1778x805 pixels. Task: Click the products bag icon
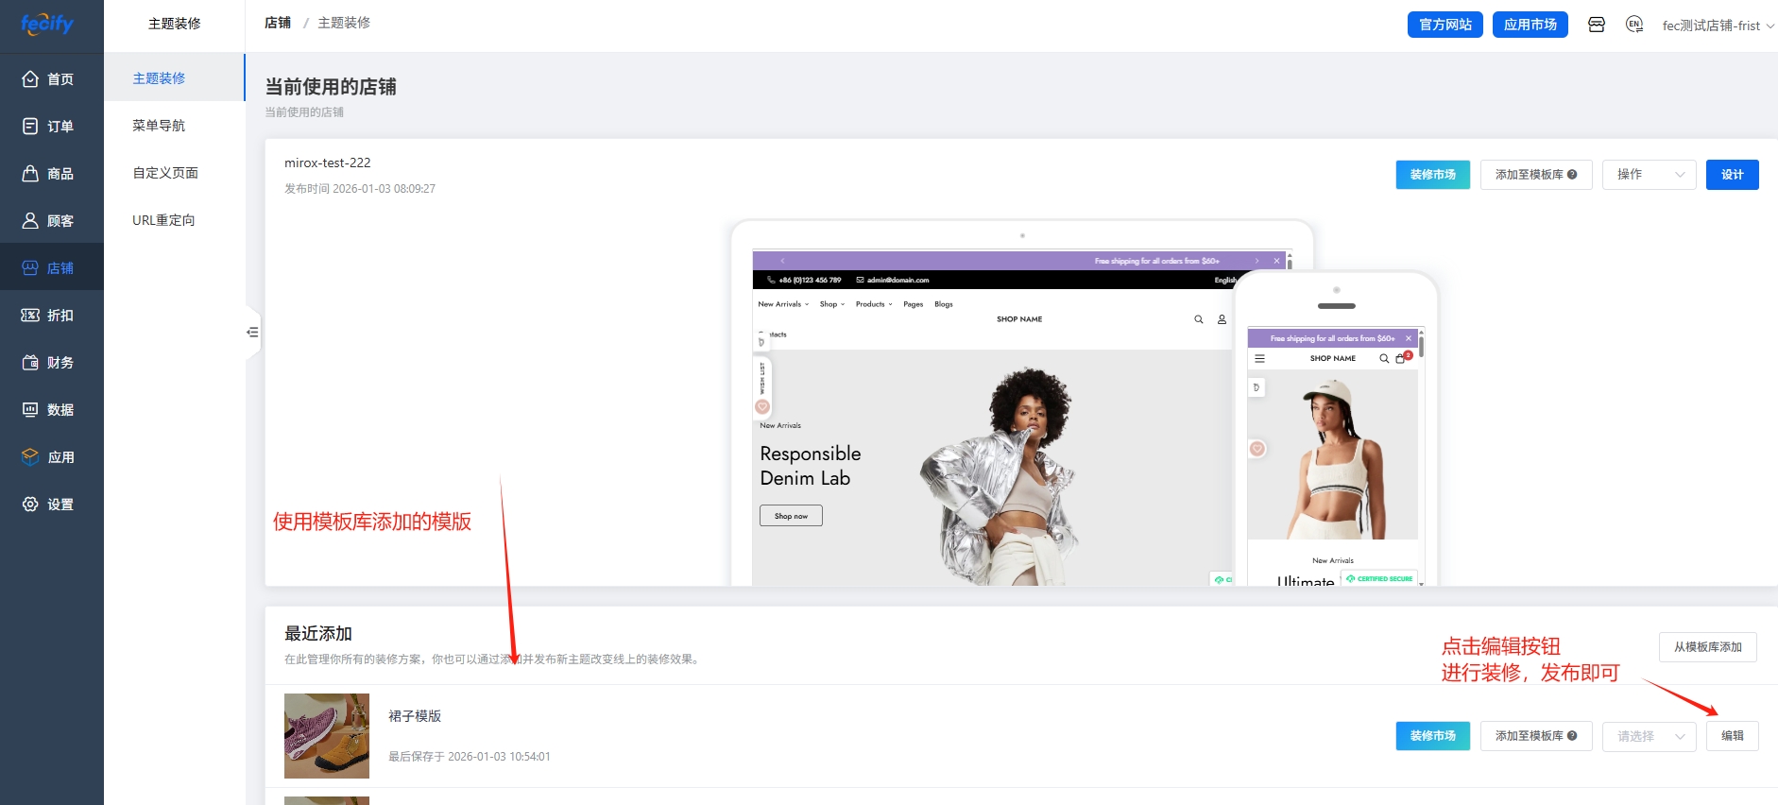[x=30, y=174]
